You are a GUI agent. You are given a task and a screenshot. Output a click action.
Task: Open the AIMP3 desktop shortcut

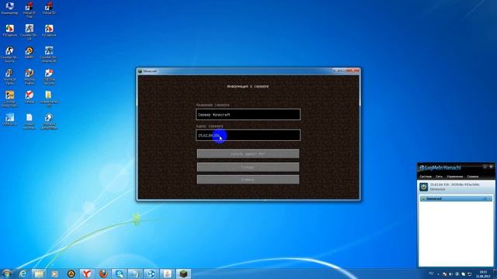coord(30,53)
